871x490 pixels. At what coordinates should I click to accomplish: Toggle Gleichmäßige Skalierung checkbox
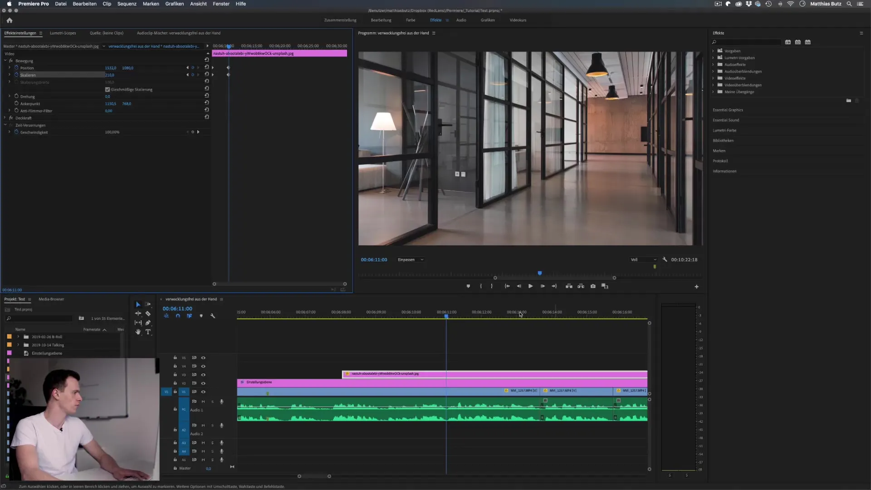pyautogui.click(x=108, y=89)
